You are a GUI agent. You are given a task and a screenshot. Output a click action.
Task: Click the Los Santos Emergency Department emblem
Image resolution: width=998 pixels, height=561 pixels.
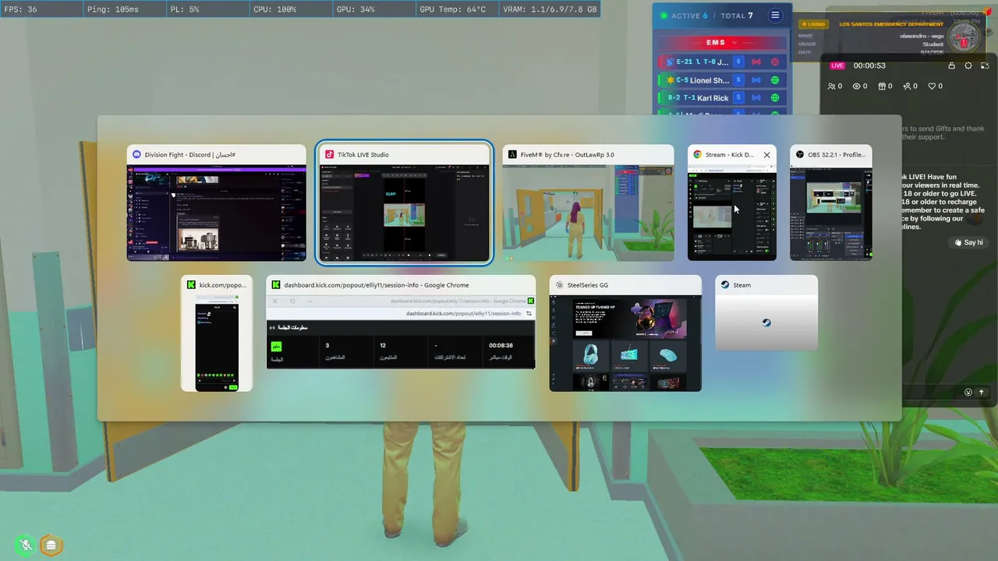tap(964, 36)
